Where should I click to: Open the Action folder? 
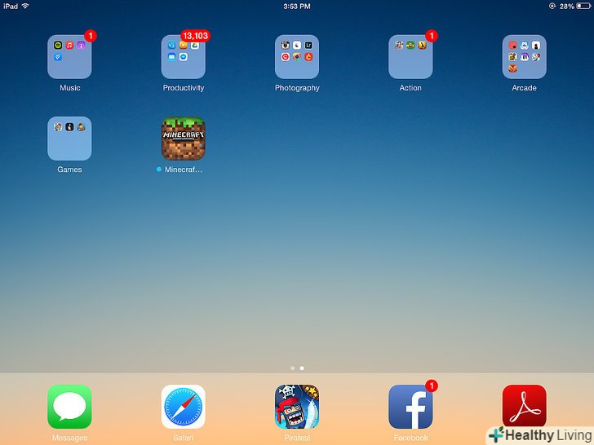click(x=410, y=57)
